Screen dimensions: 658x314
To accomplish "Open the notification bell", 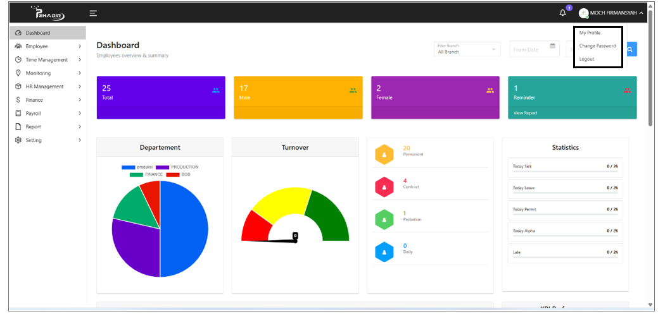I will (x=562, y=13).
